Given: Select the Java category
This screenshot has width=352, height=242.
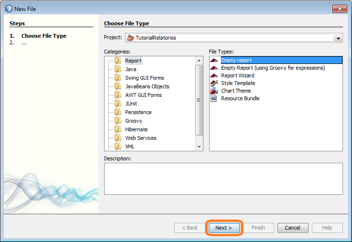Looking at the screenshot, I should 130,69.
